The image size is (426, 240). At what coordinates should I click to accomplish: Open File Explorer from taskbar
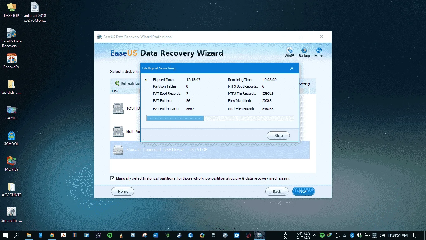coord(29,235)
